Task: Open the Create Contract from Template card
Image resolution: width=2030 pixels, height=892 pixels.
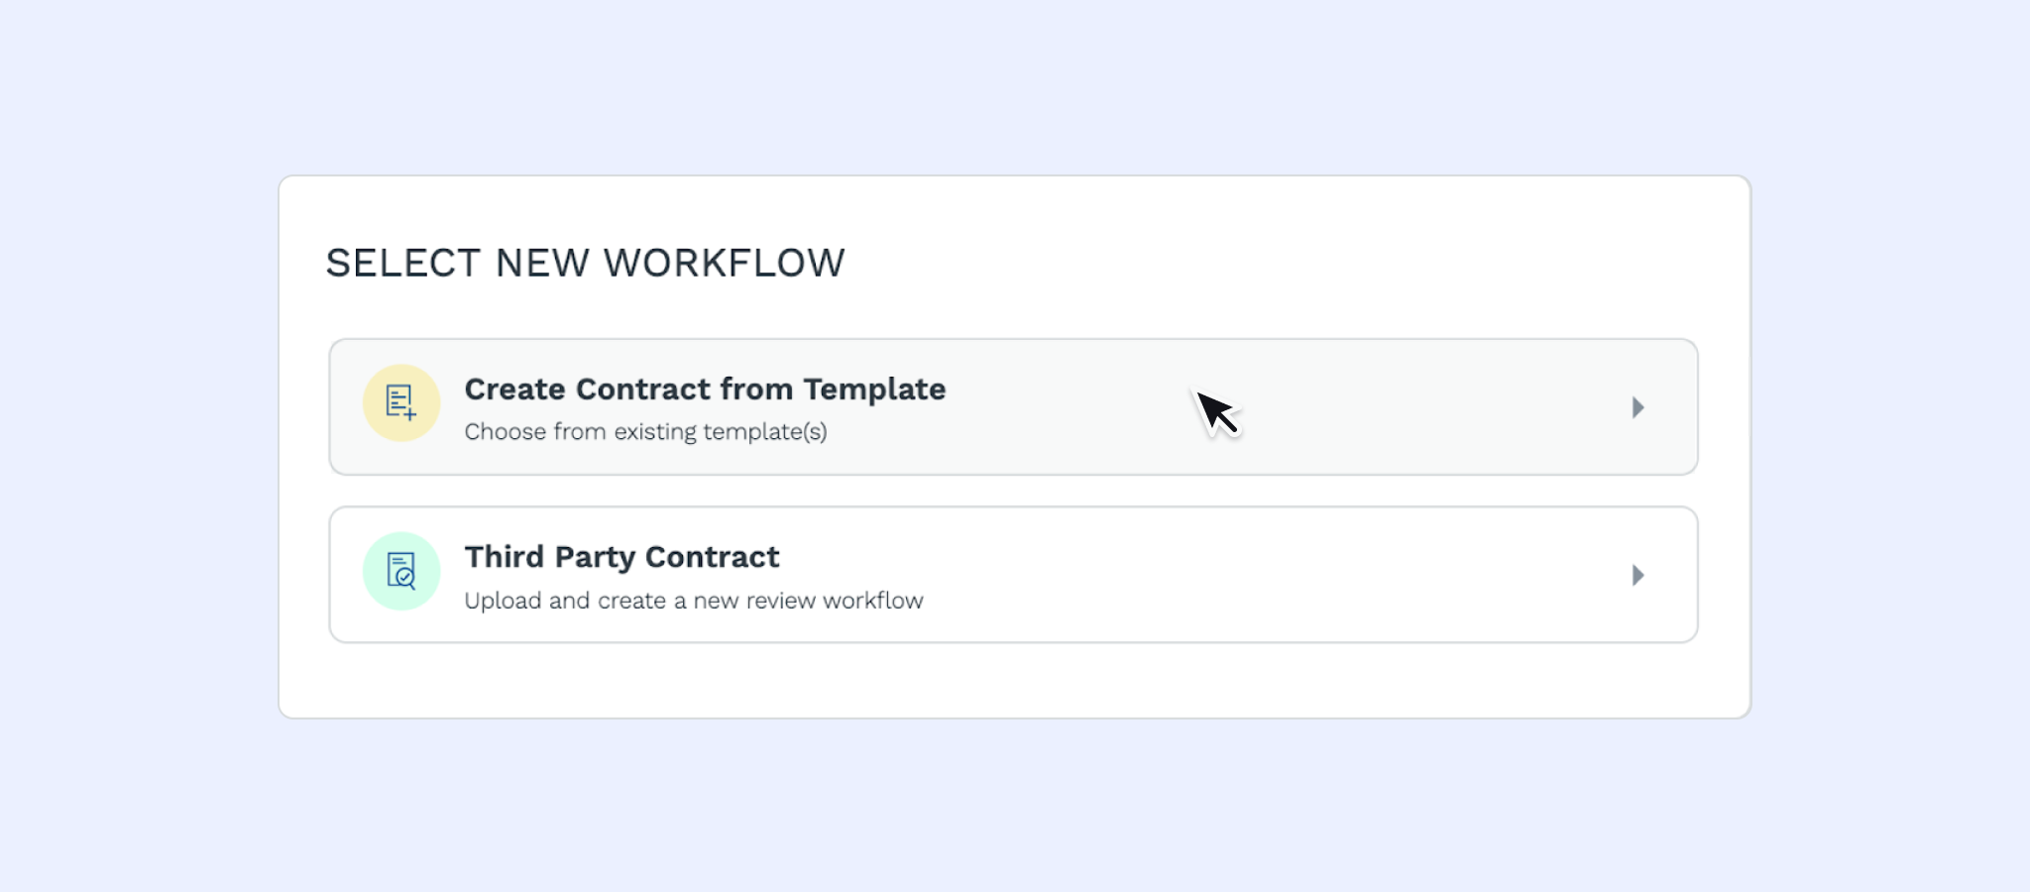Action: tap(1013, 407)
